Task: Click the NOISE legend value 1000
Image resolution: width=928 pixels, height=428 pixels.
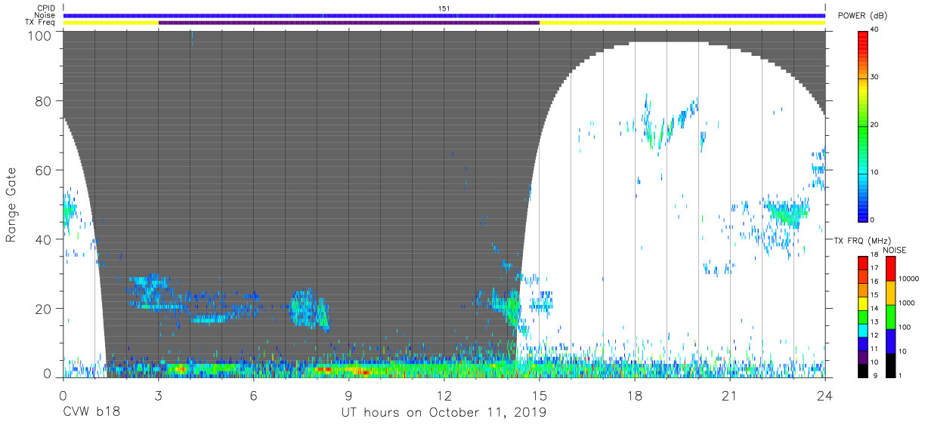Action: point(907,303)
